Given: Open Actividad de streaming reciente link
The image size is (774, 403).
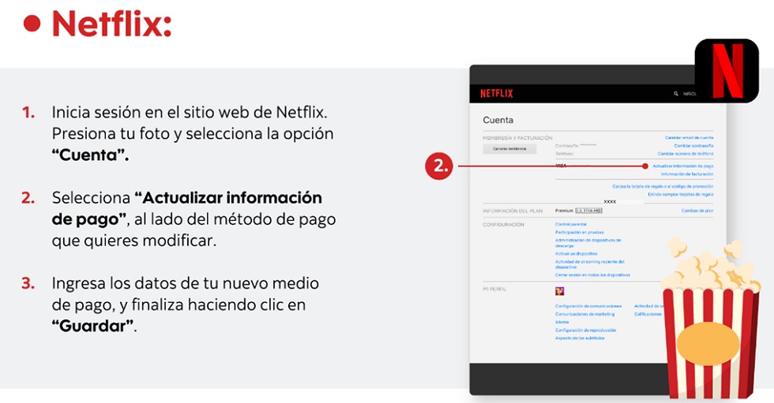Looking at the screenshot, I should pos(590,264).
